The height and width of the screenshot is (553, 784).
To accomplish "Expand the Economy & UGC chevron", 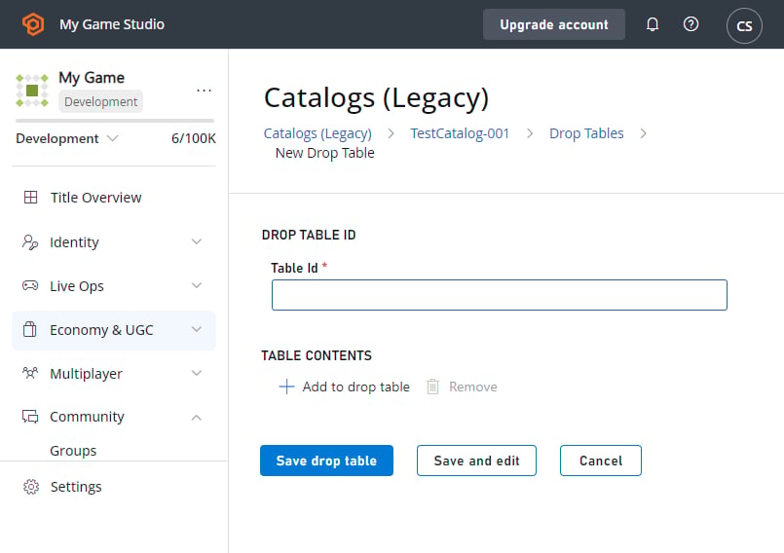I will 197,329.
